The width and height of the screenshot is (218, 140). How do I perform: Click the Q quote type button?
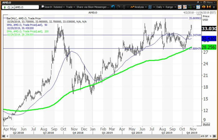(9, 7)
